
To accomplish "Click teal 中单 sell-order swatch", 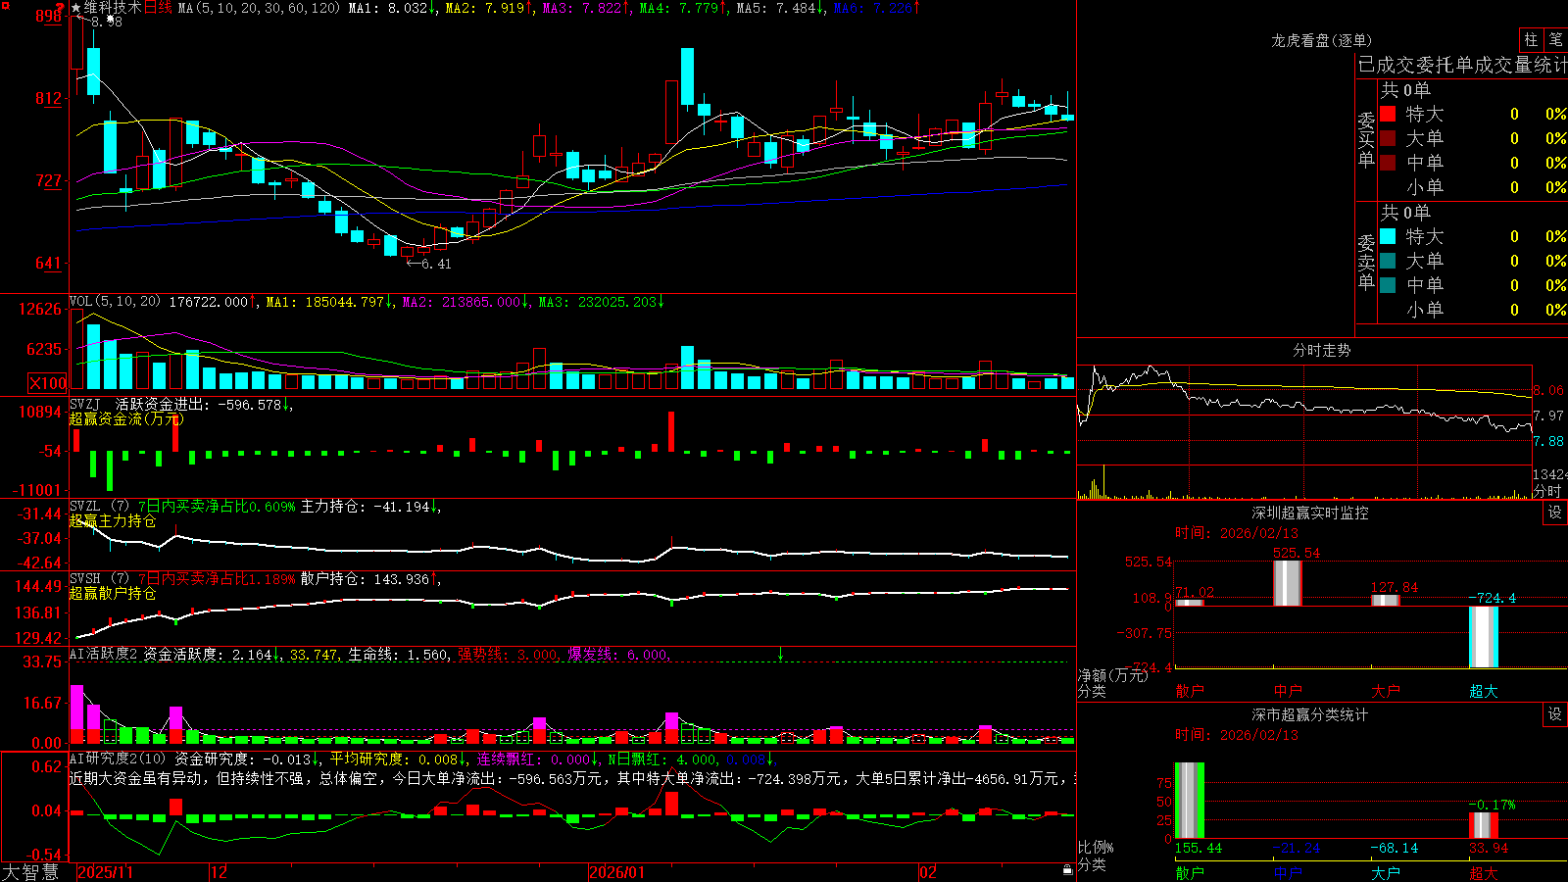I will pyautogui.click(x=1388, y=285).
